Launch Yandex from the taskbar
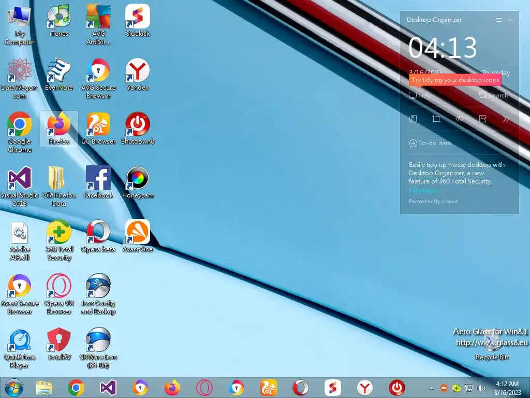 click(x=365, y=388)
